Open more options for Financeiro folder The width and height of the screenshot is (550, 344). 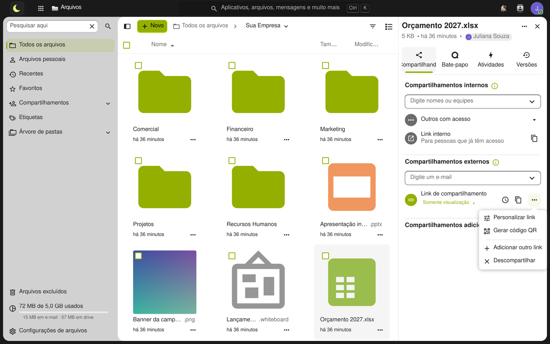tap(286, 139)
